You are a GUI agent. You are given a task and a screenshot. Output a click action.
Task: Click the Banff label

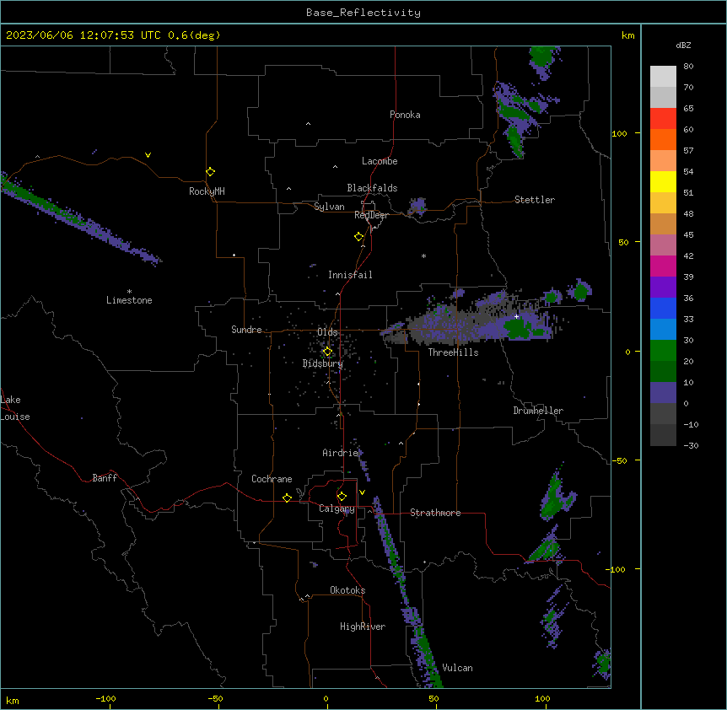click(105, 478)
